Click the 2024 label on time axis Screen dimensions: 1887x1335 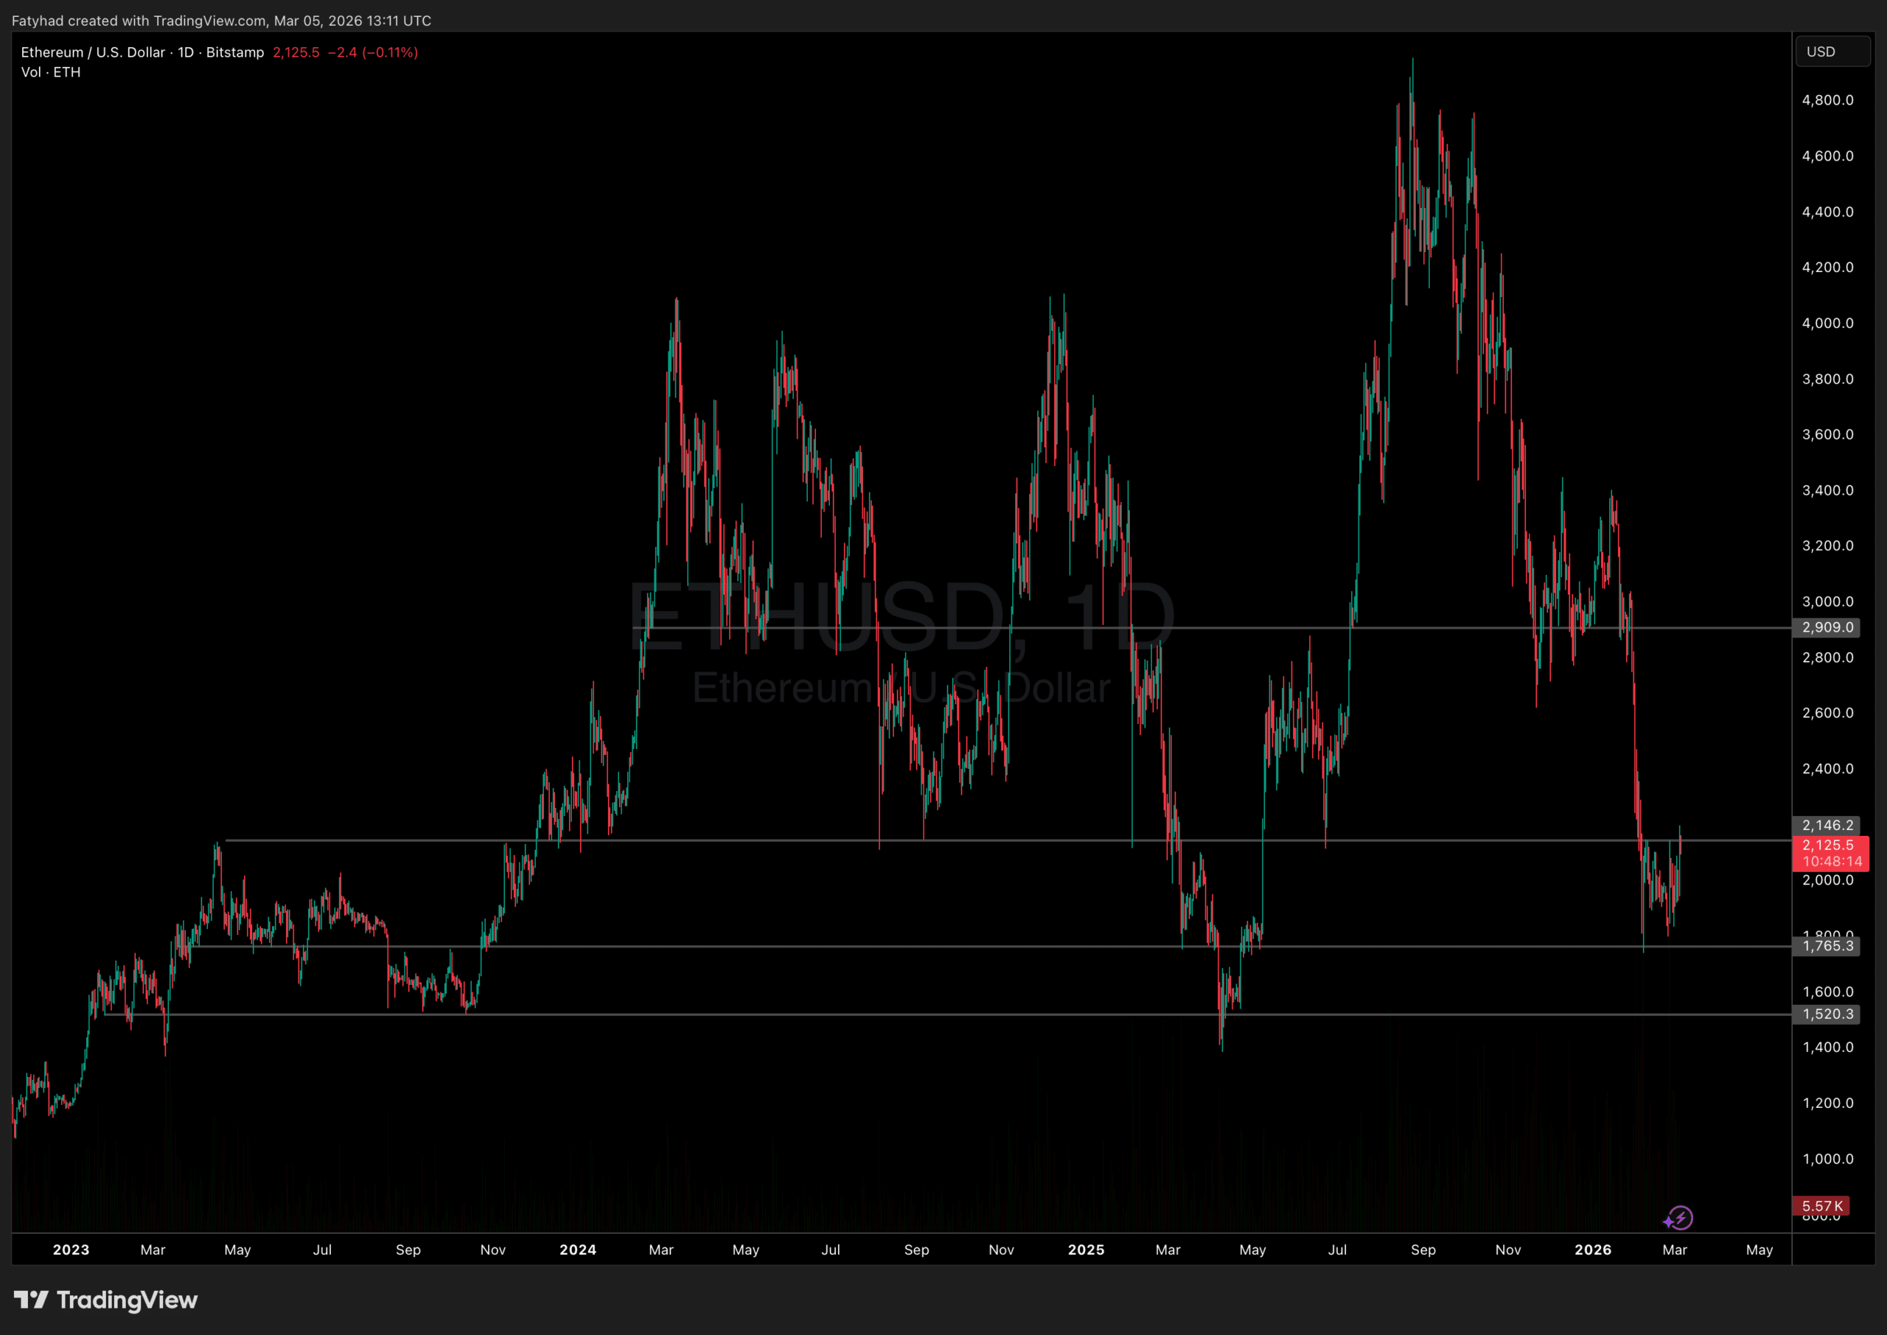[x=578, y=1249]
